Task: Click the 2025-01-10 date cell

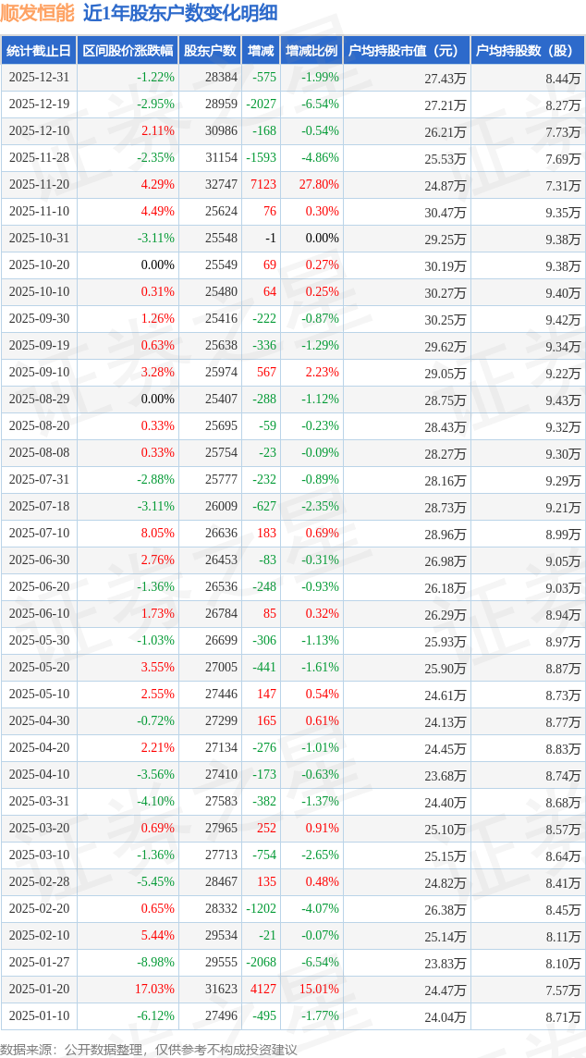Action: 37,1015
